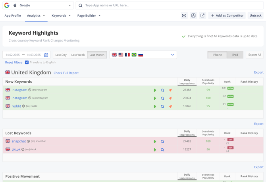
Task: Expand the countries flag dropdown
Action: (x=172, y=55)
